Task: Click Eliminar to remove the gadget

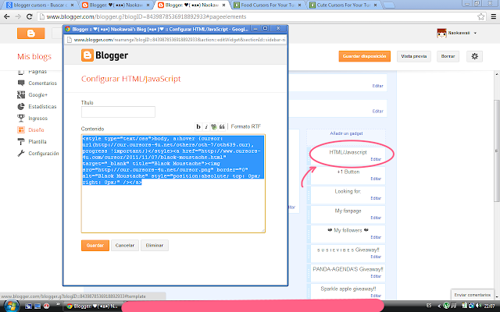Action: point(155,245)
